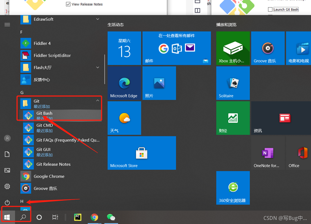
Task: Click the 生活动态 tile group header
Action: pyautogui.click(x=116, y=25)
